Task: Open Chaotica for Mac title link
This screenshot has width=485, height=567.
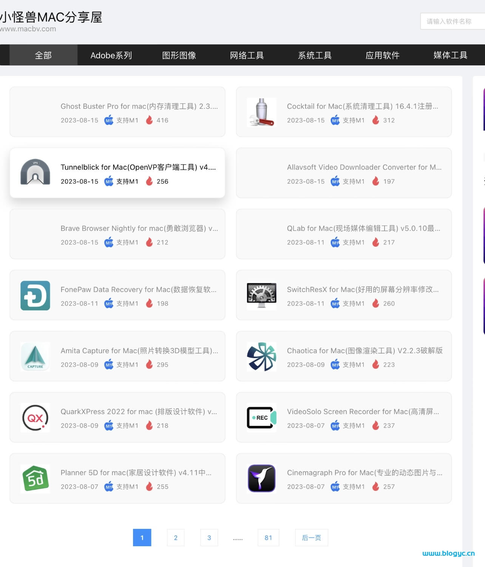Action: tap(365, 351)
